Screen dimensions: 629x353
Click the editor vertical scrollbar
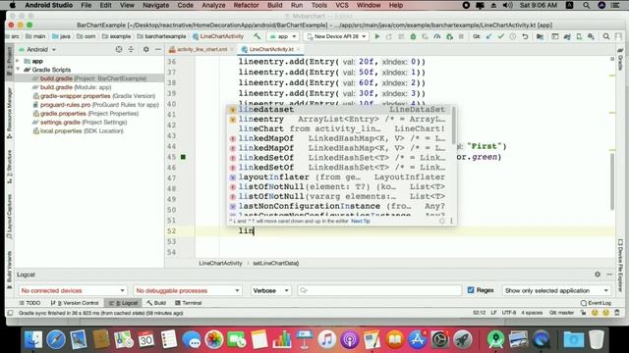[x=612, y=180]
